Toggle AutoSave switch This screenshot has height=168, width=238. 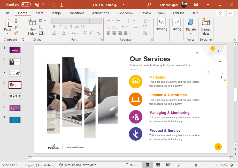(x=26, y=5)
